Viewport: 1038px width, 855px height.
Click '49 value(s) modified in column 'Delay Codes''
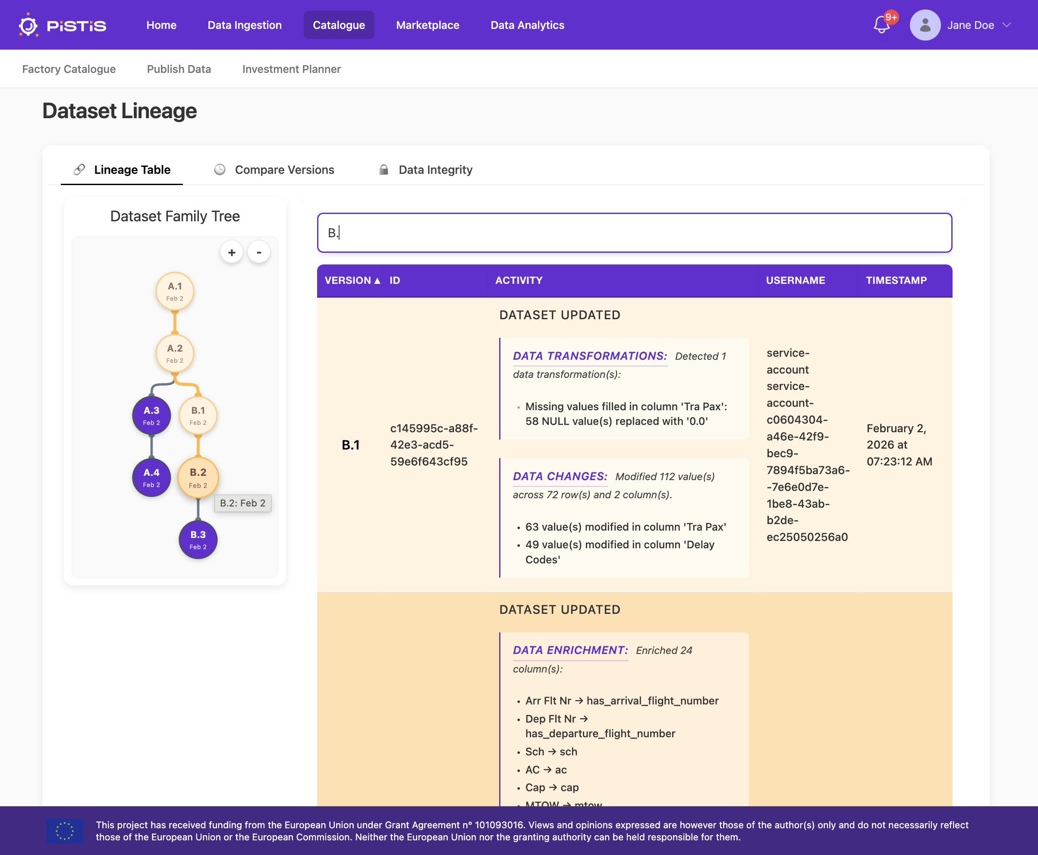[620, 552]
